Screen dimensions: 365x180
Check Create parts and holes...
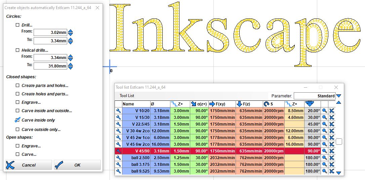[x=17, y=85]
